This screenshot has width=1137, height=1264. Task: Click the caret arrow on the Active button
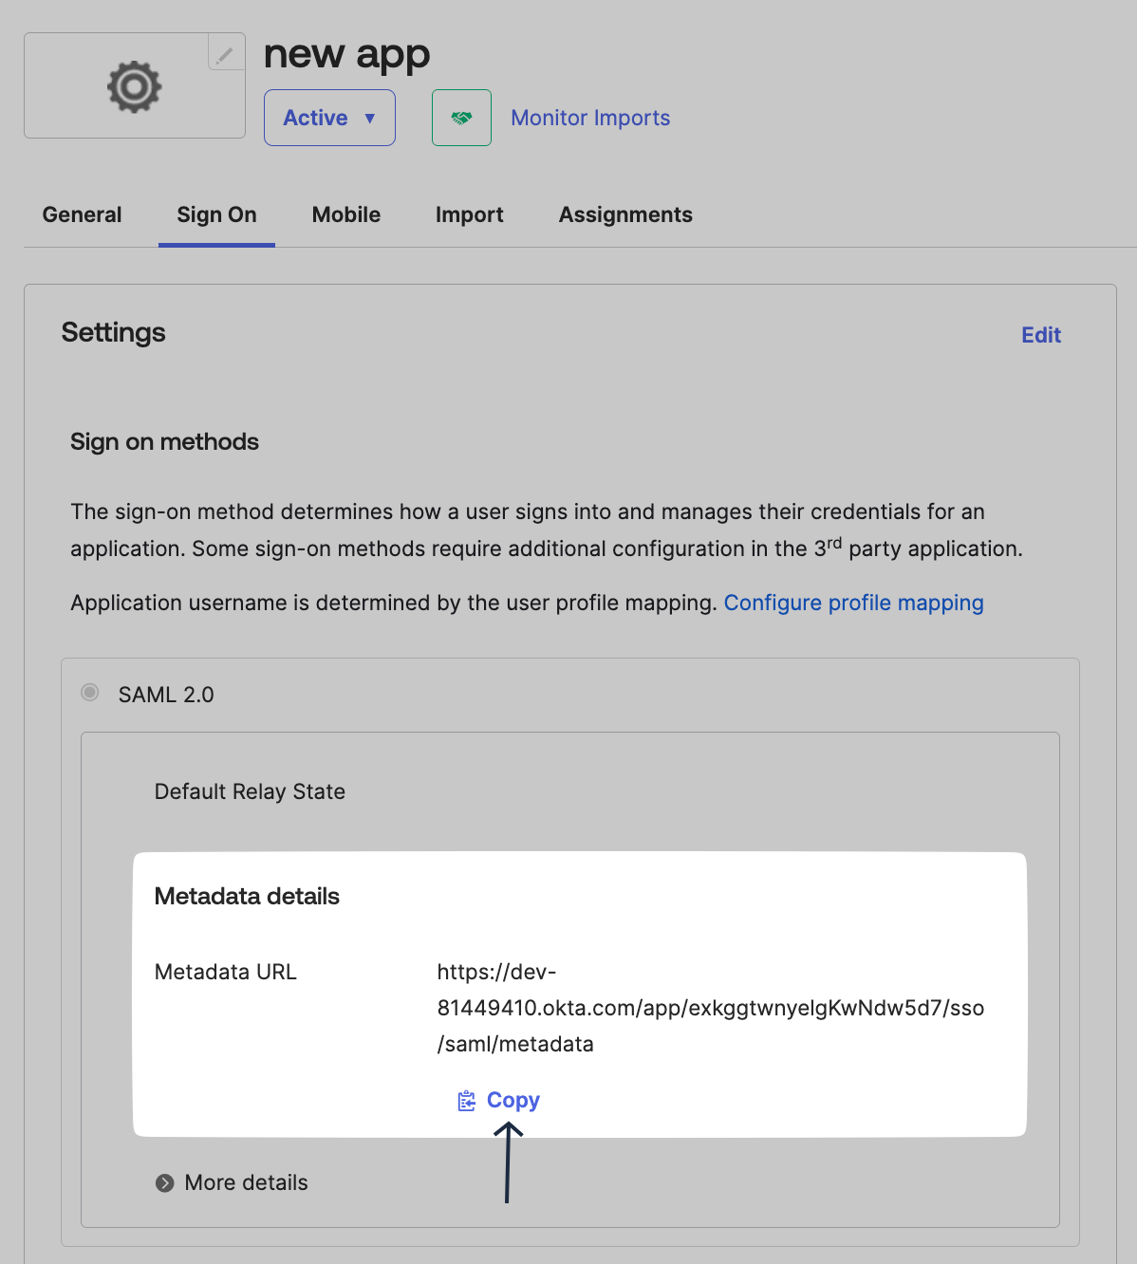click(x=370, y=118)
